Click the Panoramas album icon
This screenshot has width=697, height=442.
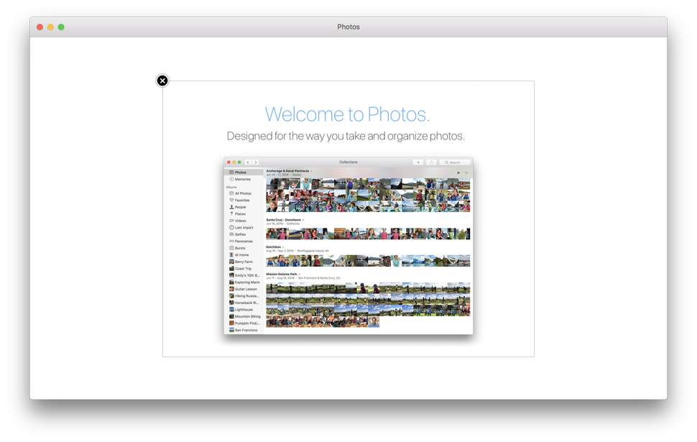231,241
